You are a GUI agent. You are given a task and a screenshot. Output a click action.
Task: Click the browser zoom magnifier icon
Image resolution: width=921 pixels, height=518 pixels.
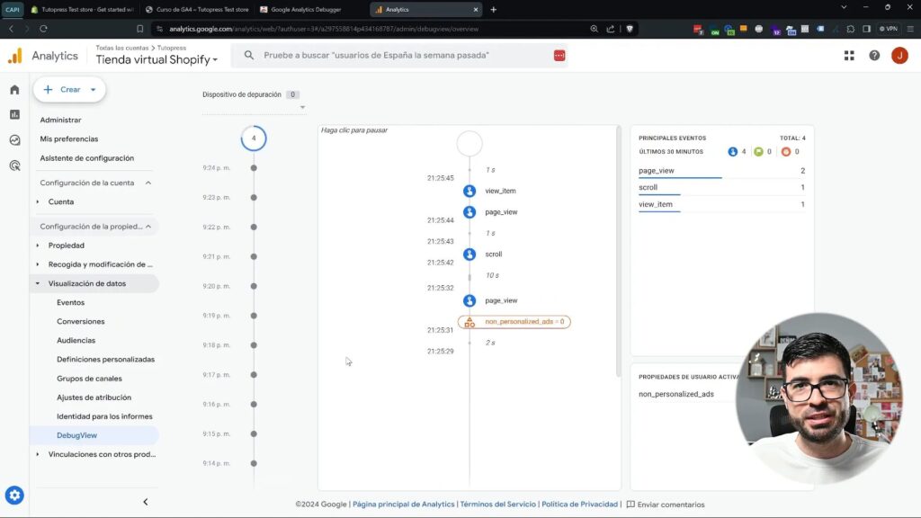(594, 28)
